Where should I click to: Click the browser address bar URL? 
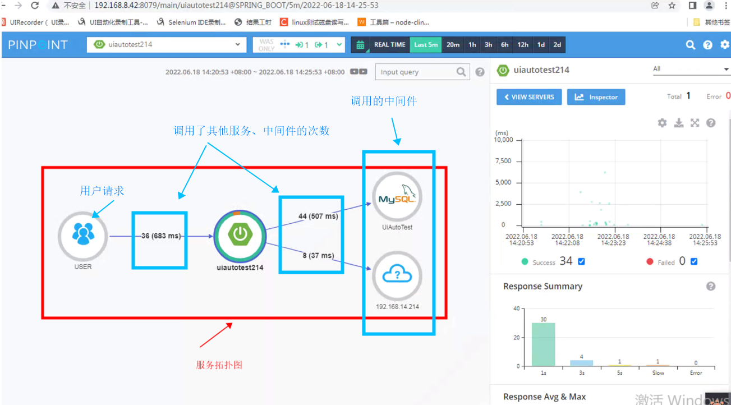236,6
